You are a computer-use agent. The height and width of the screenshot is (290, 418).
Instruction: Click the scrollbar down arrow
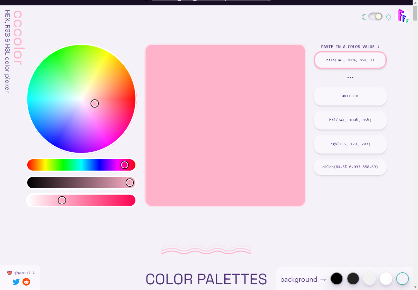pos(415,287)
